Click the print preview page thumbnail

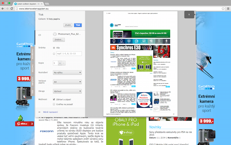(x=140, y=64)
